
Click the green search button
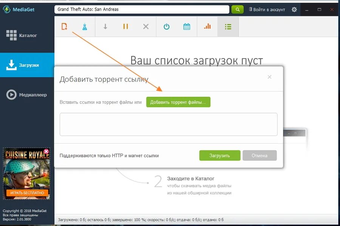pos(238,9)
